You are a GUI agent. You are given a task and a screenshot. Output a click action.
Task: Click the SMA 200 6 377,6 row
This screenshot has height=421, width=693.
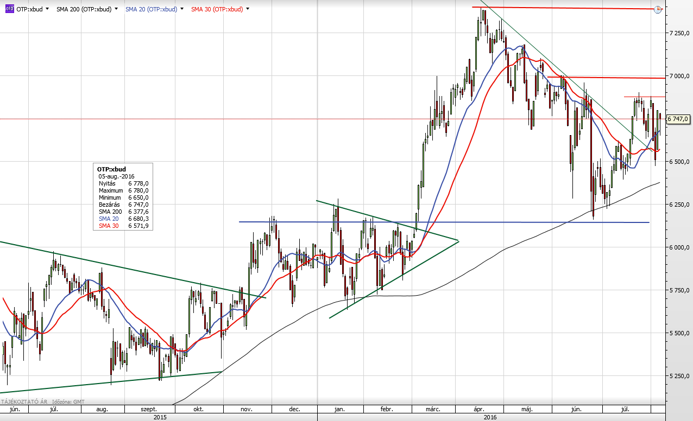coord(124,212)
